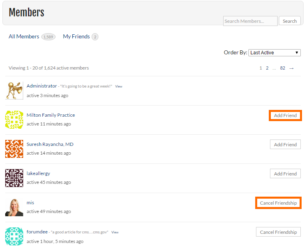Switch to My Friends tab
306x249 pixels.
click(76, 36)
